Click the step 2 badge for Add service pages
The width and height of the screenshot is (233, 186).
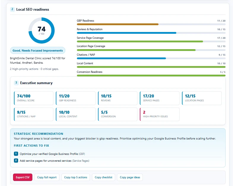click(16, 161)
